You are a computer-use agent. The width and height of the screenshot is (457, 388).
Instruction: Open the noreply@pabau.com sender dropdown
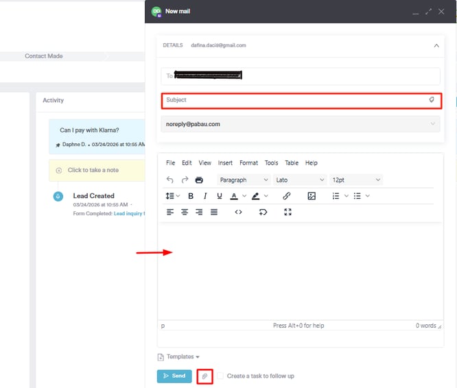[301, 124]
